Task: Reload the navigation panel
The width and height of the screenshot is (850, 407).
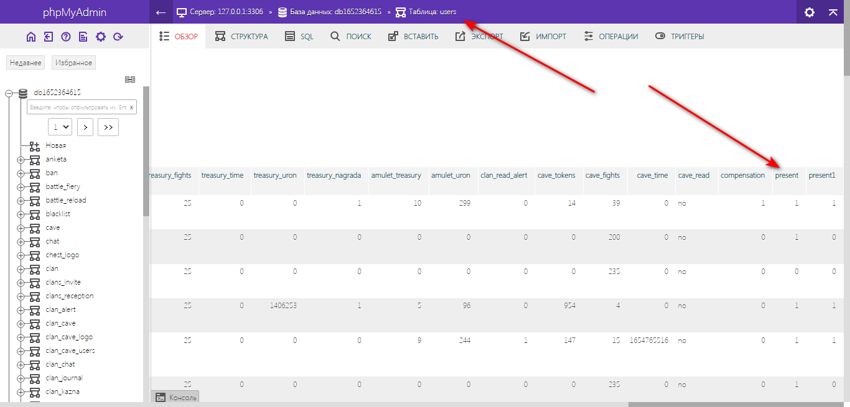Action: pos(118,37)
